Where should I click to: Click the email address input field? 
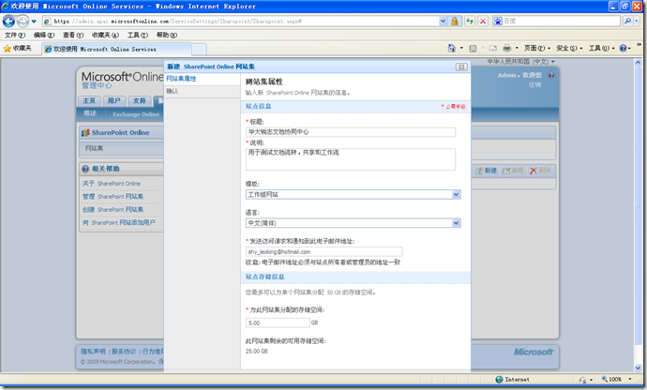tap(323, 252)
